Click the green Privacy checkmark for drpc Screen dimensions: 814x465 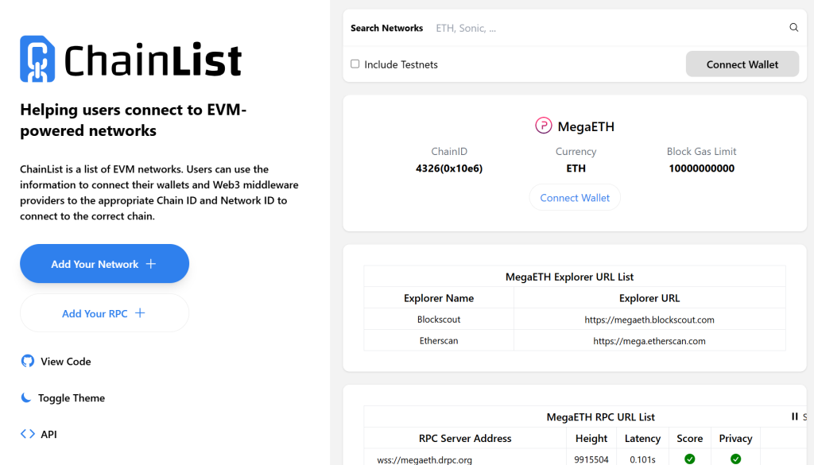click(735, 459)
